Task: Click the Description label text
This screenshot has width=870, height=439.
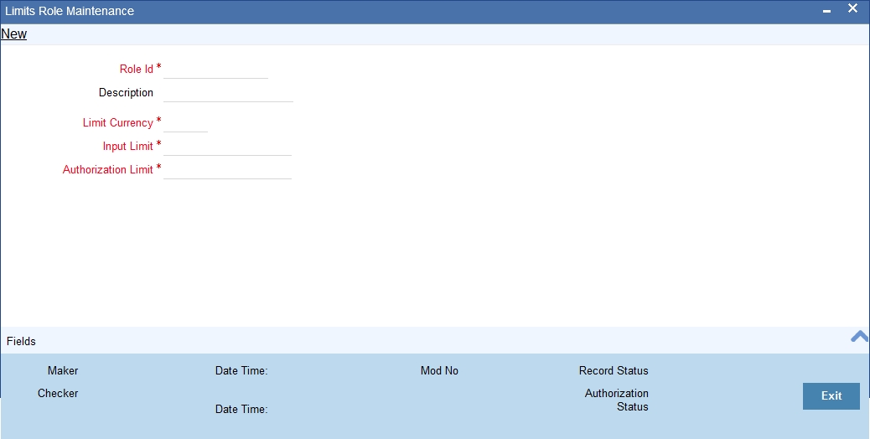Action: coord(126,92)
